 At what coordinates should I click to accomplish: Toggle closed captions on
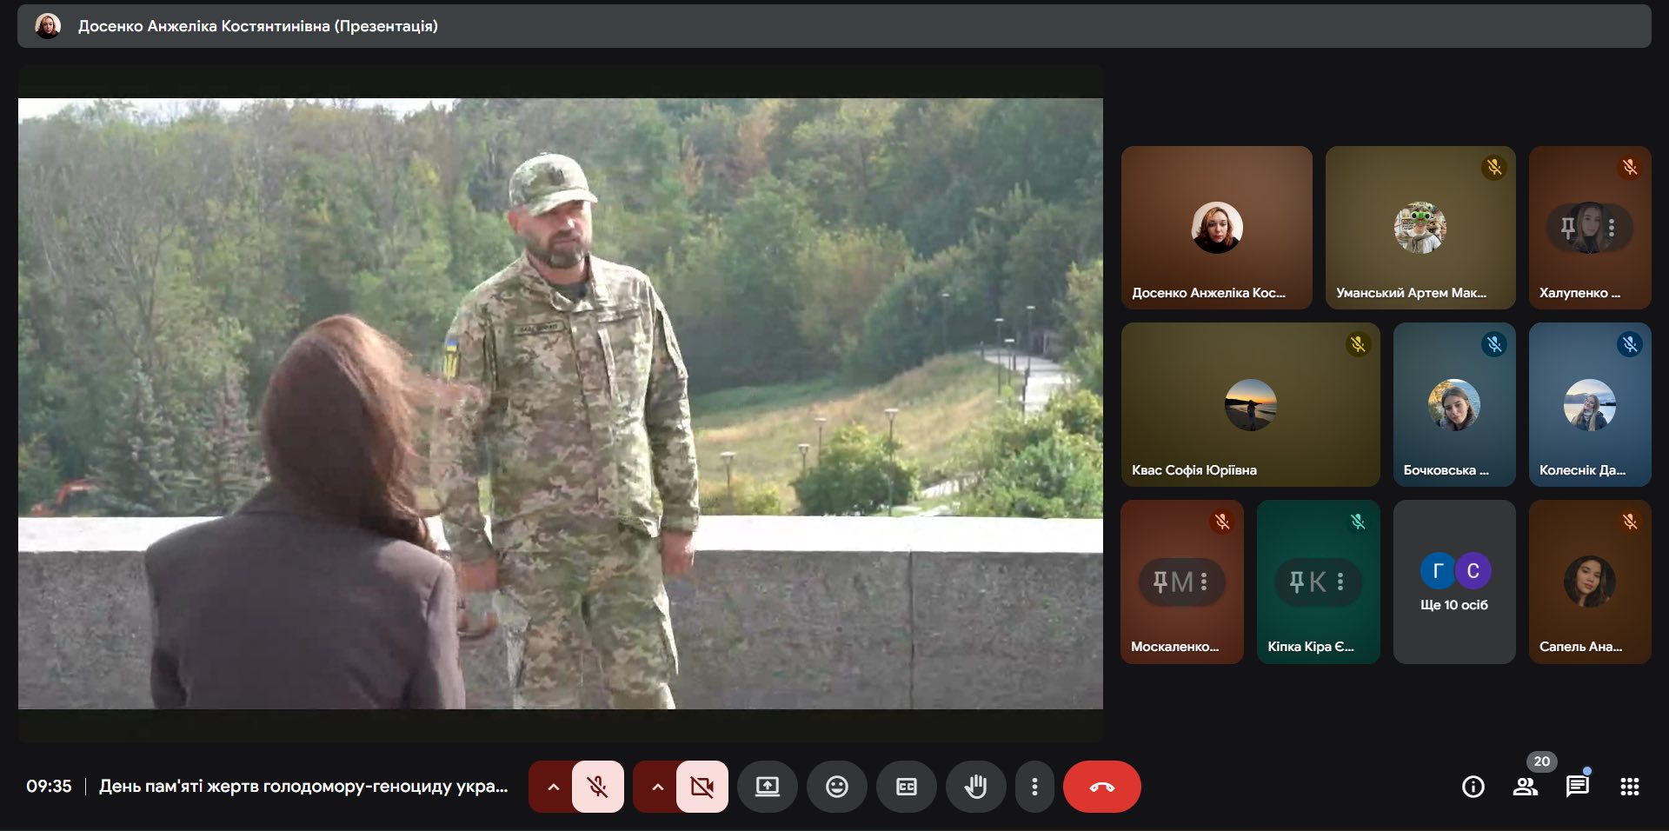(x=906, y=787)
